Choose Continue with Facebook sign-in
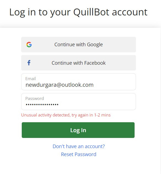161x174 pixels. 78,63
